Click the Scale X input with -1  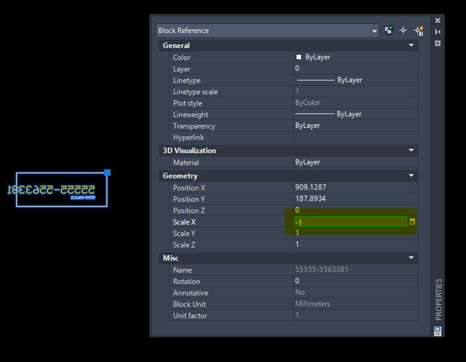(351, 222)
